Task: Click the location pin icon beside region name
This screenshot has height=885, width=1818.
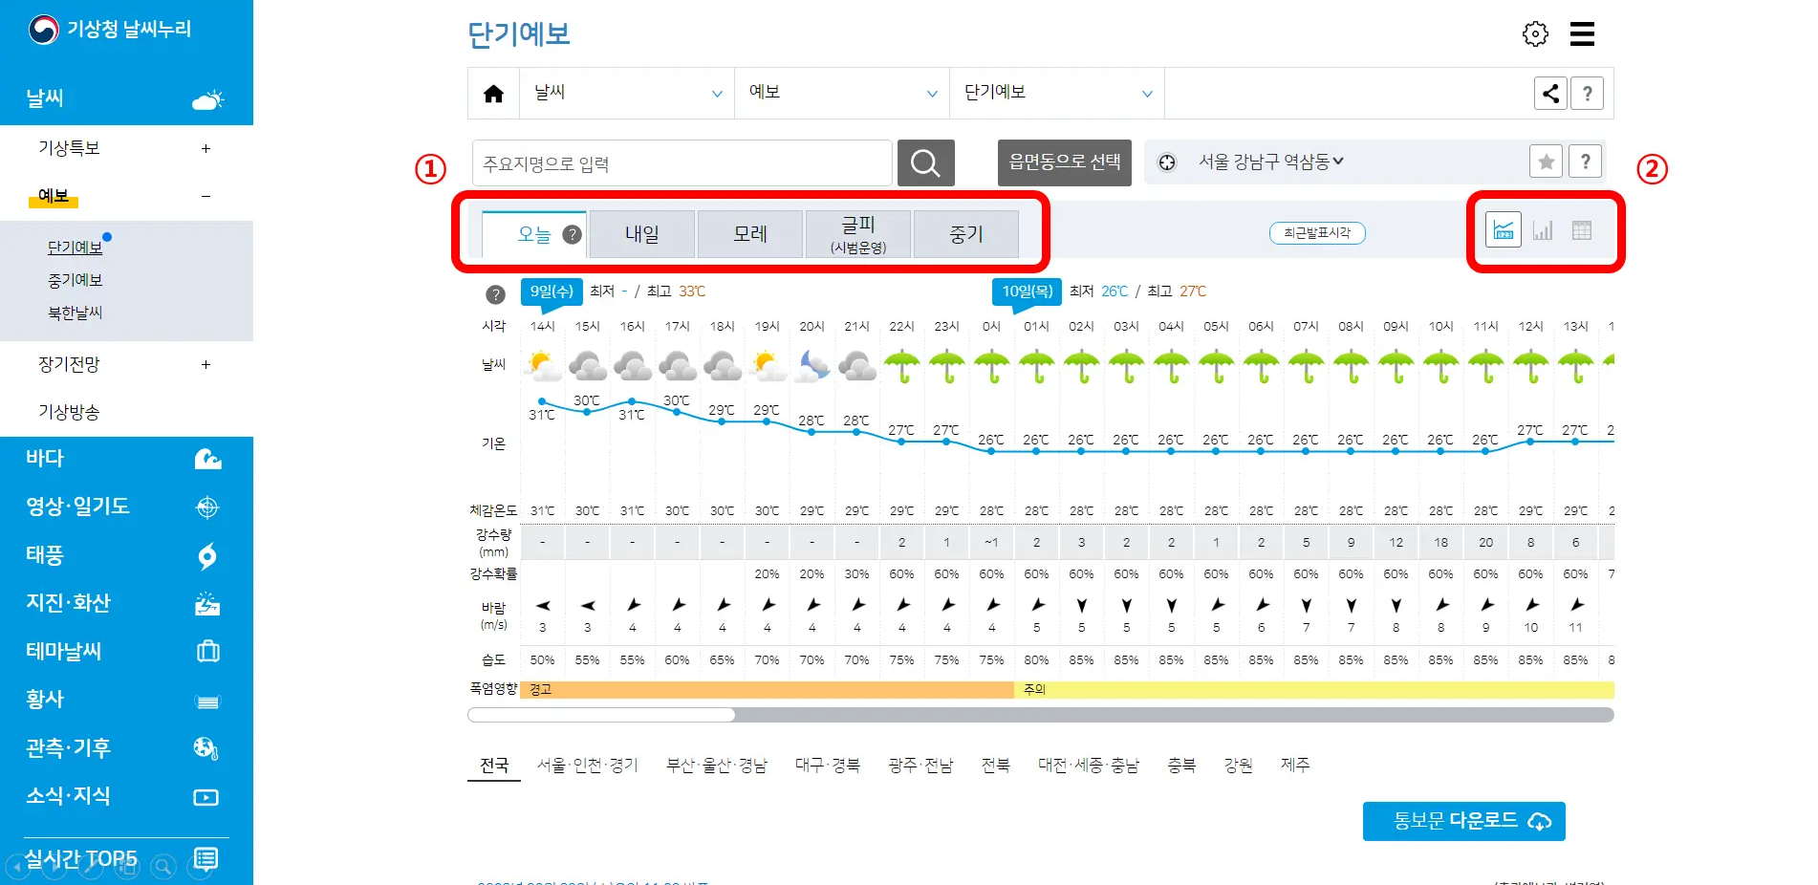Action: (1166, 162)
